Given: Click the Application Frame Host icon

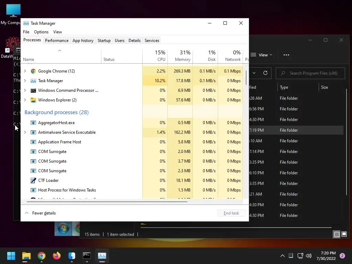Looking at the screenshot, I should (33, 142).
